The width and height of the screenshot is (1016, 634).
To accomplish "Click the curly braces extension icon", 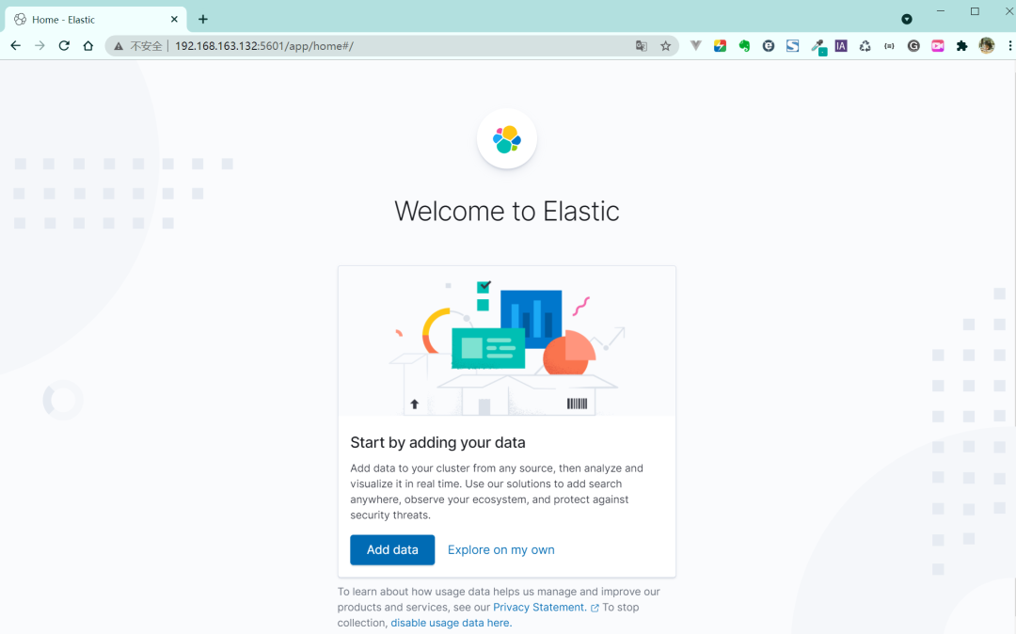I will tap(889, 46).
